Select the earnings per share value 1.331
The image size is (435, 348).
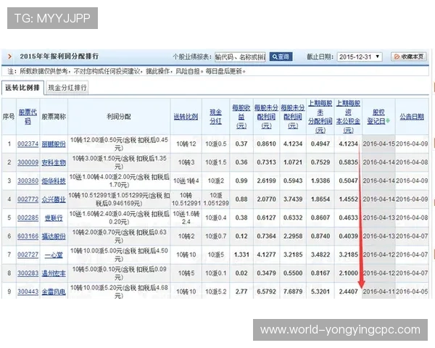coord(241,254)
